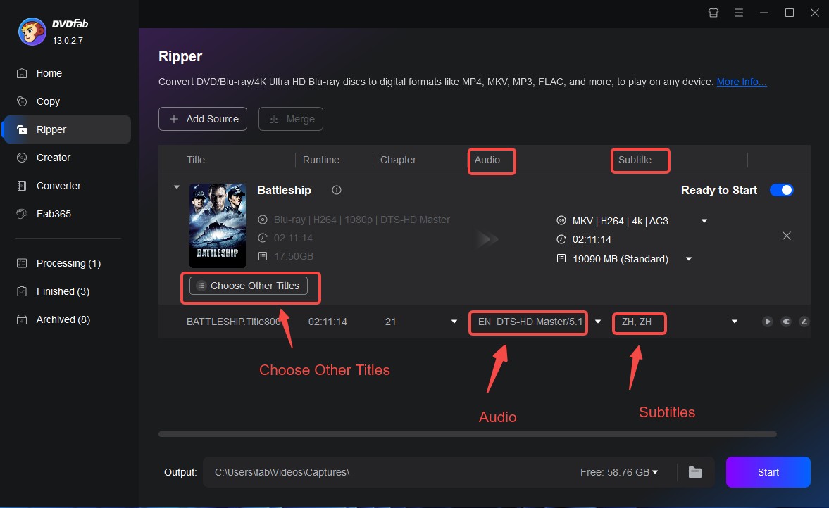Return to the Home screen

pyautogui.click(x=49, y=72)
